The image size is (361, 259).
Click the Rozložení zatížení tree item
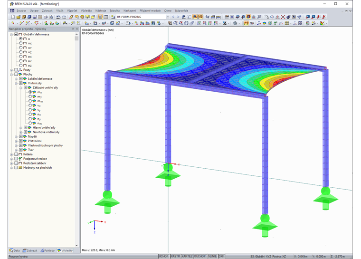point(35,163)
